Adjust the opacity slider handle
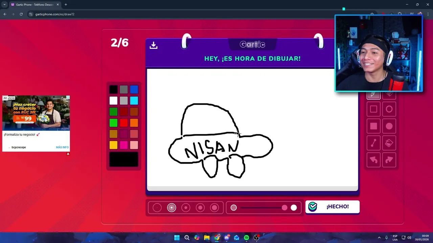The height and width of the screenshot is (243, 433). tap(284, 208)
